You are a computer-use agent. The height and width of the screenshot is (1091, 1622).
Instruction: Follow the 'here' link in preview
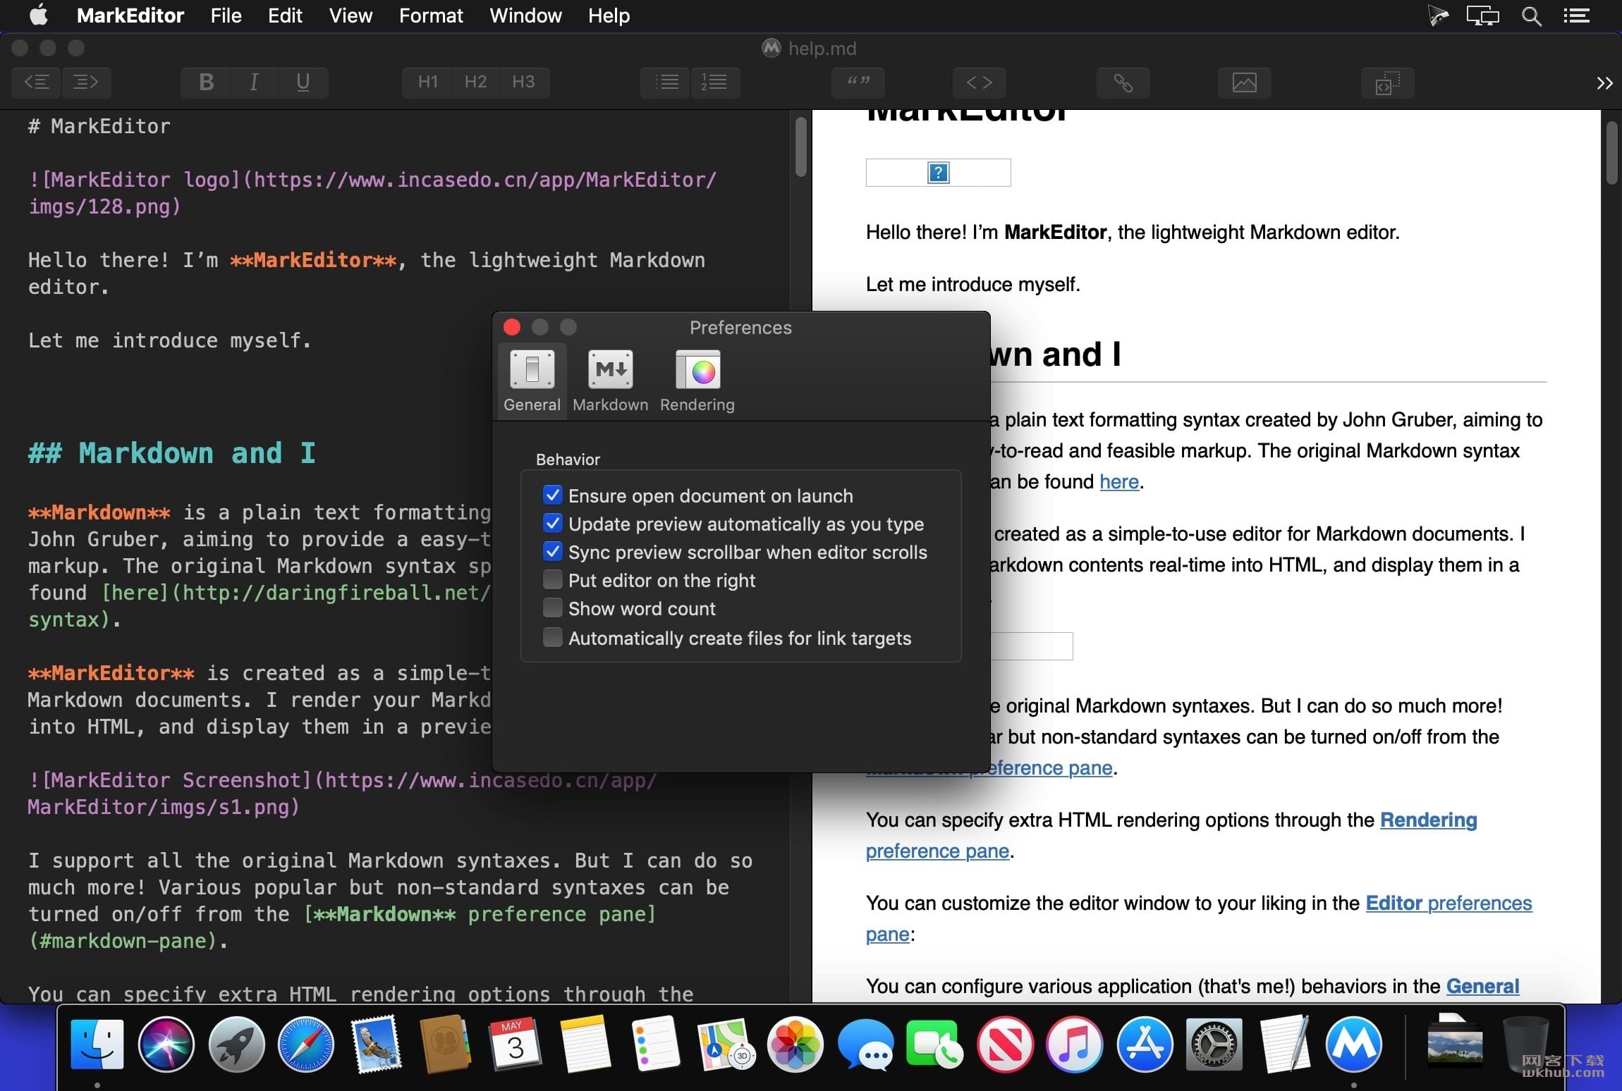[x=1119, y=482]
